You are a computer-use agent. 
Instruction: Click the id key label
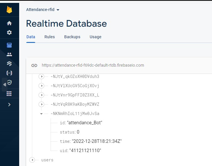(63, 123)
